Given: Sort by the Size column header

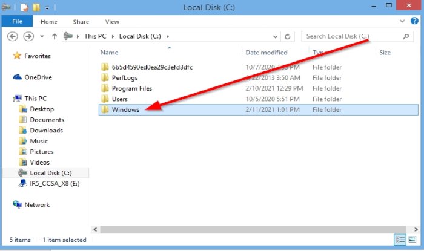Looking at the screenshot, I should (385, 53).
